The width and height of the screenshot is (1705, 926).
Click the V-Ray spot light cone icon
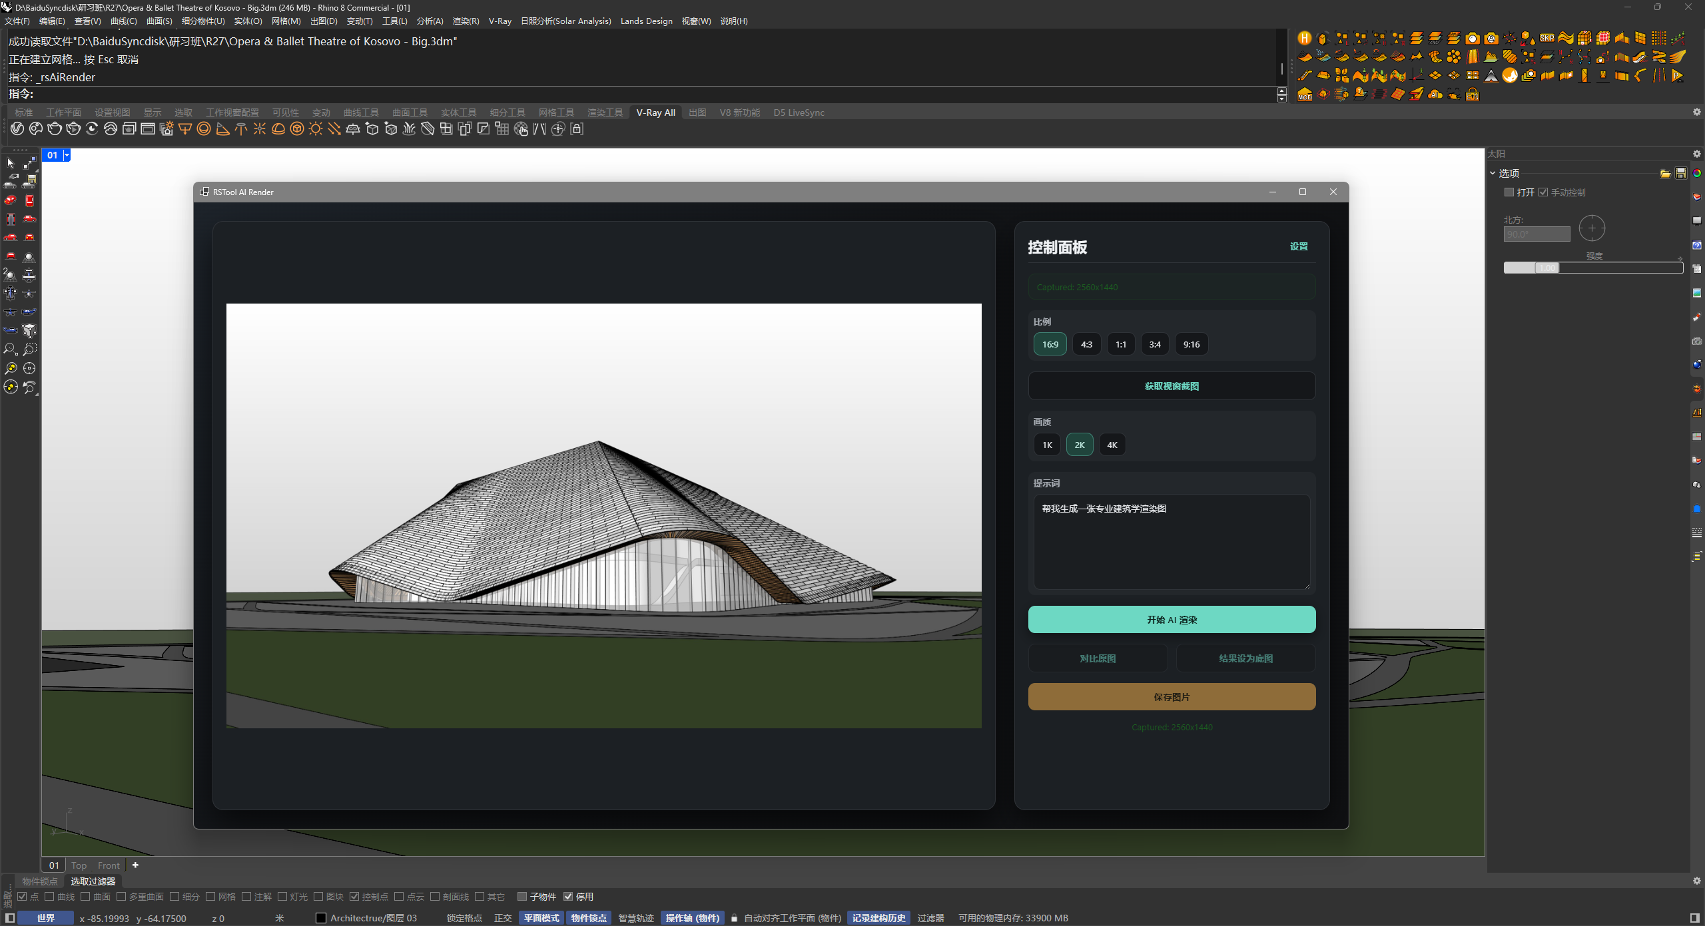[222, 129]
